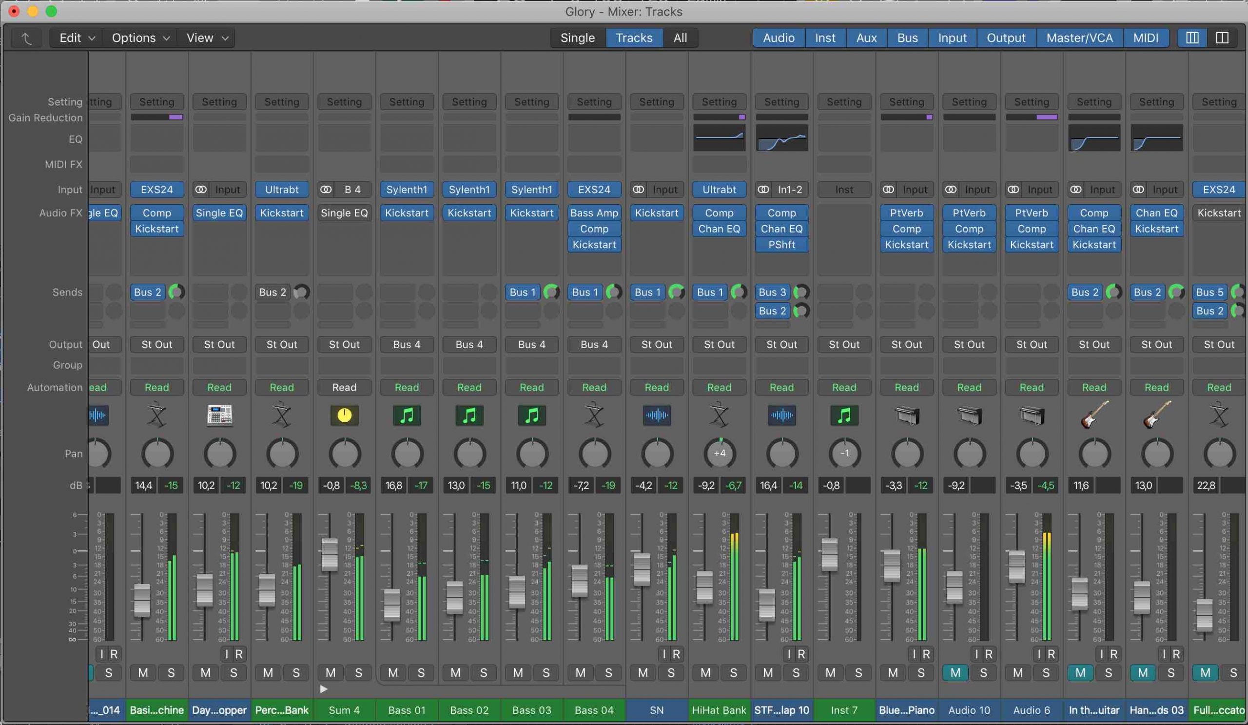Image resolution: width=1248 pixels, height=725 pixels.
Task: Switch mixer to Single view
Action: 578,38
